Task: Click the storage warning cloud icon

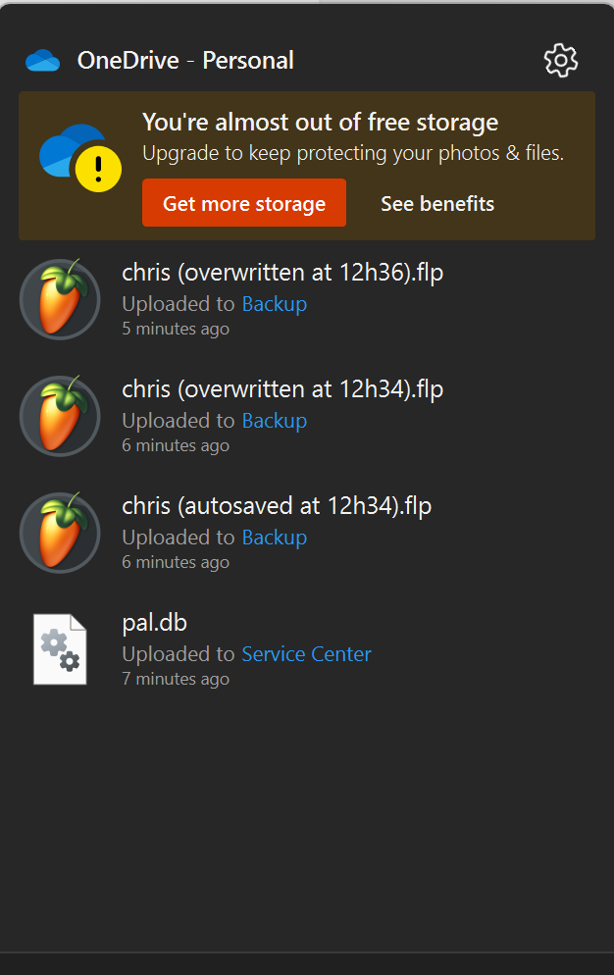Action: [x=80, y=159]
